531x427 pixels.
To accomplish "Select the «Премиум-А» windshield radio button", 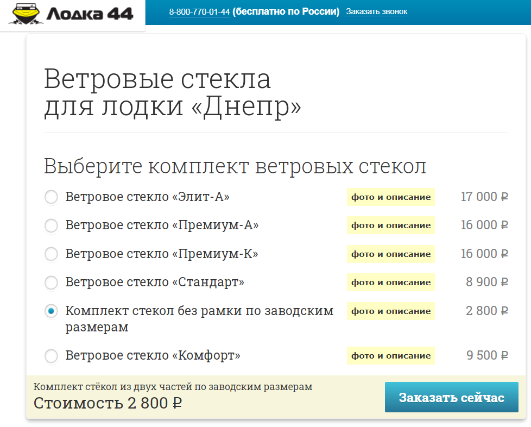I will [x=51, y=225].
